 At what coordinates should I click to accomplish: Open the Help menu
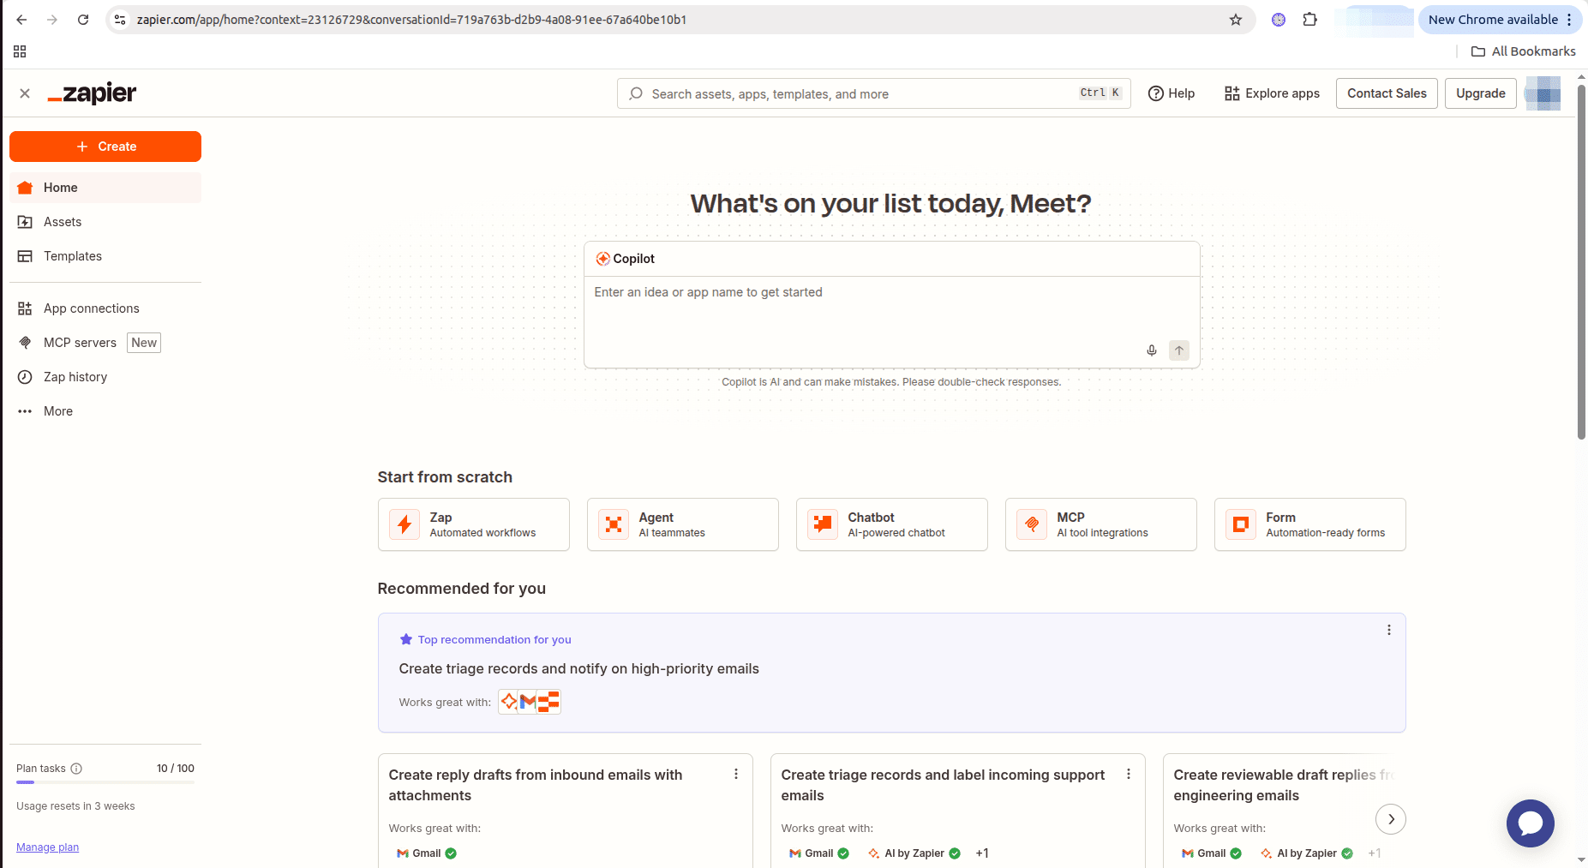[x=1171, y=93]
